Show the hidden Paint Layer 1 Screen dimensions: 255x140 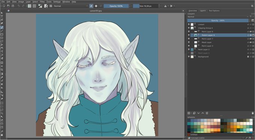coord(189,53)
